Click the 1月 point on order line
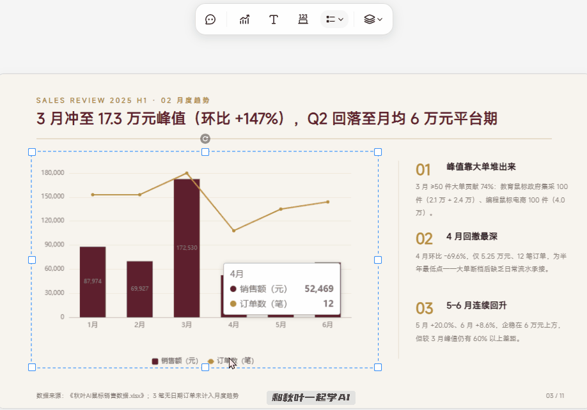The height and width of the screenshot is (410, 587). 93,195
